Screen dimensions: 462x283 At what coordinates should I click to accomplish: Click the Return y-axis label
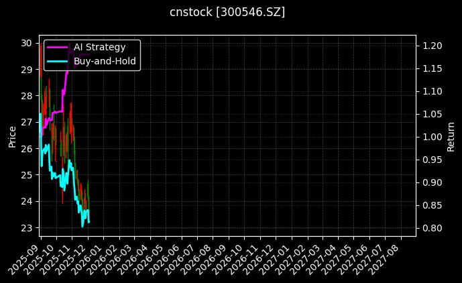(x=451, y=135)
